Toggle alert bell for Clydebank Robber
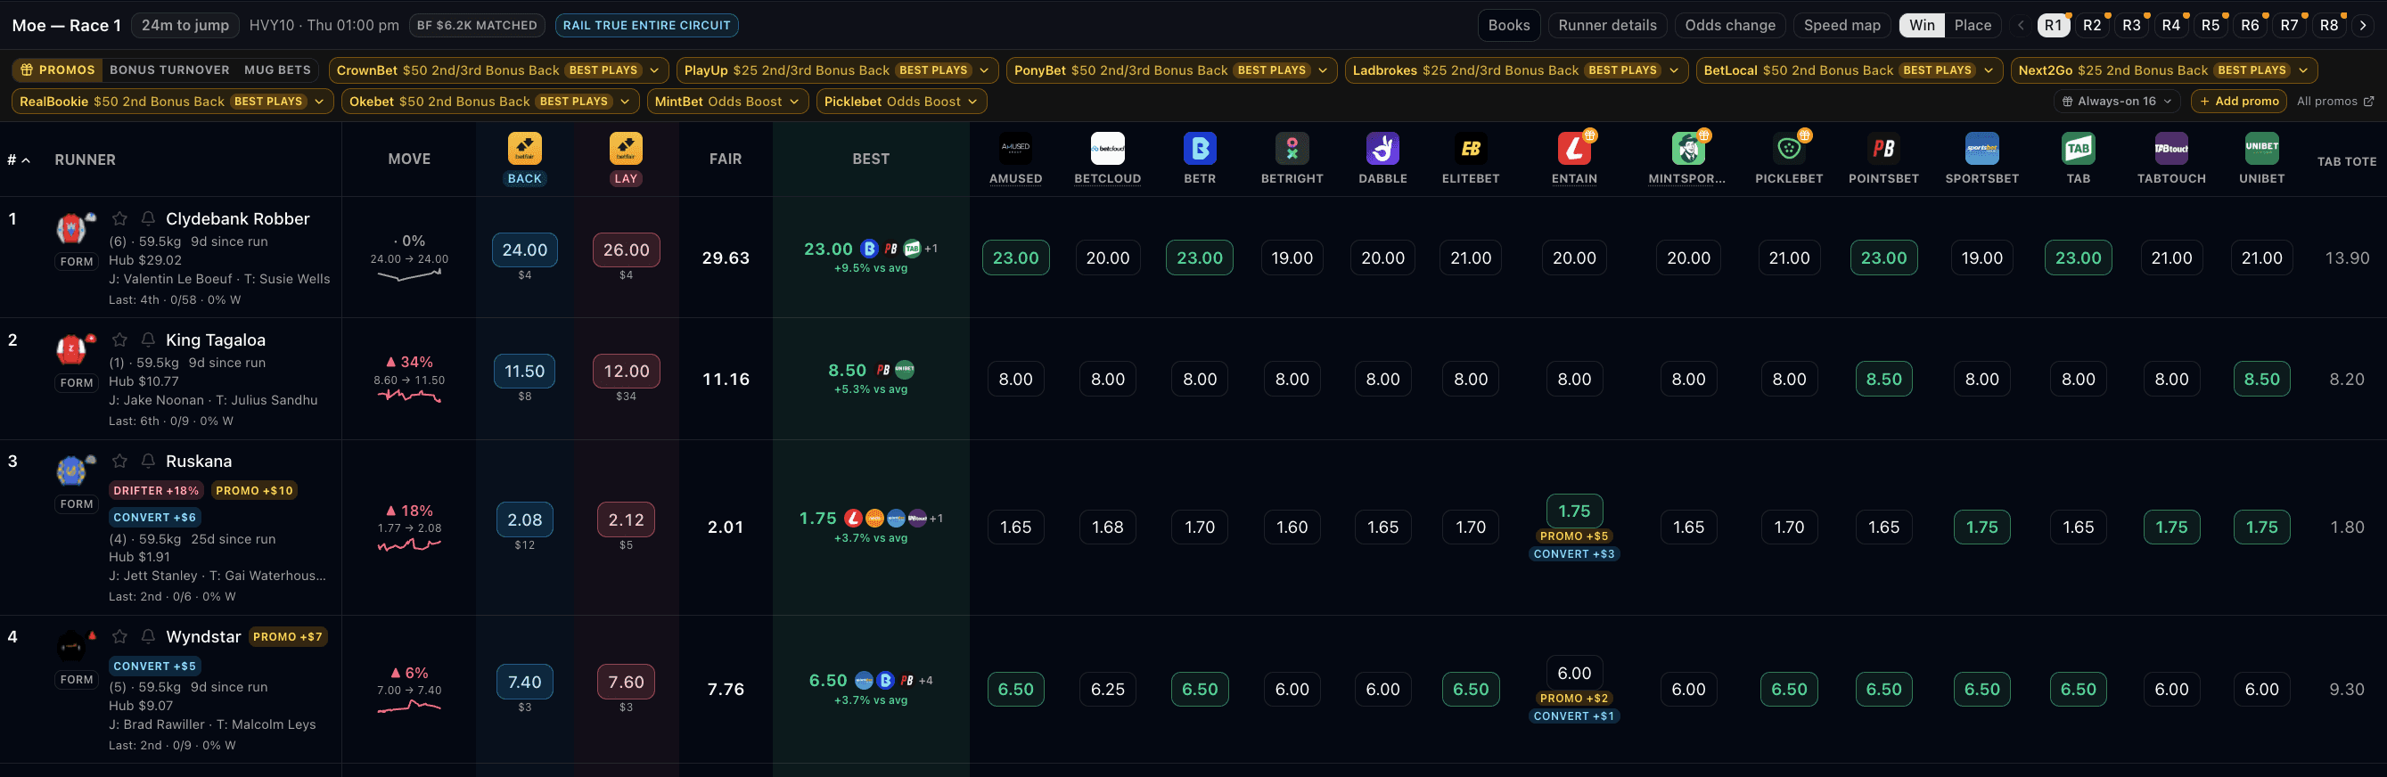The width and height of the screenshot is (2387, 777). pos(148,218)
